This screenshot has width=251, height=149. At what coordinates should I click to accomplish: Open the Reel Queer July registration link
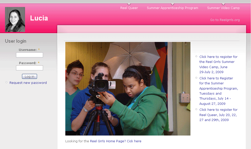pyautogui.click(x=218, y=115)
